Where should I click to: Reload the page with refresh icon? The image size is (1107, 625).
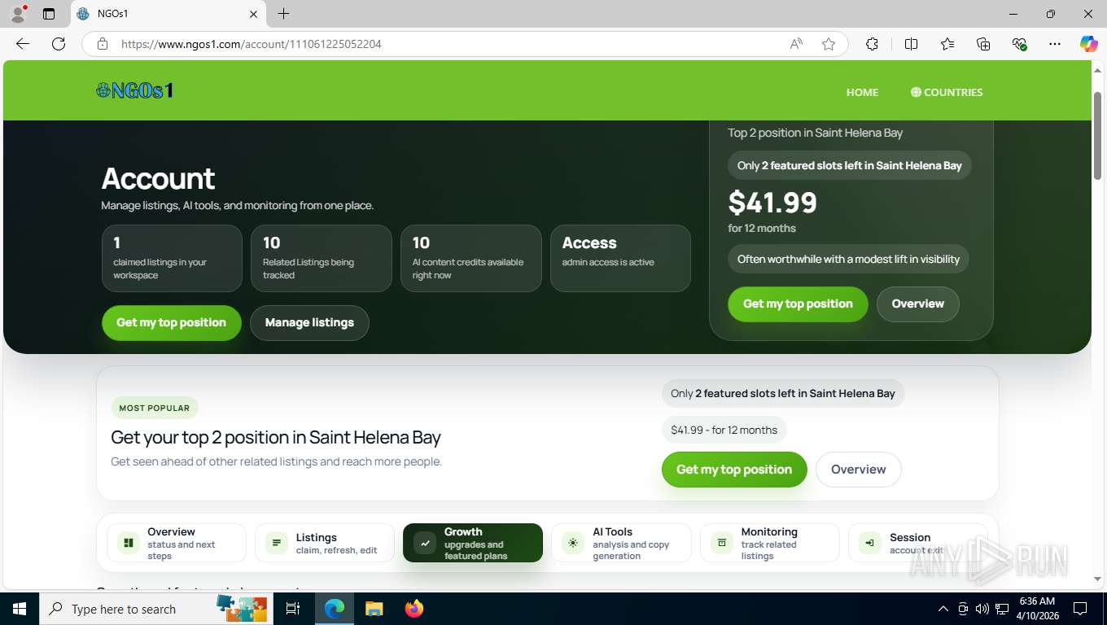click(59, 44)
